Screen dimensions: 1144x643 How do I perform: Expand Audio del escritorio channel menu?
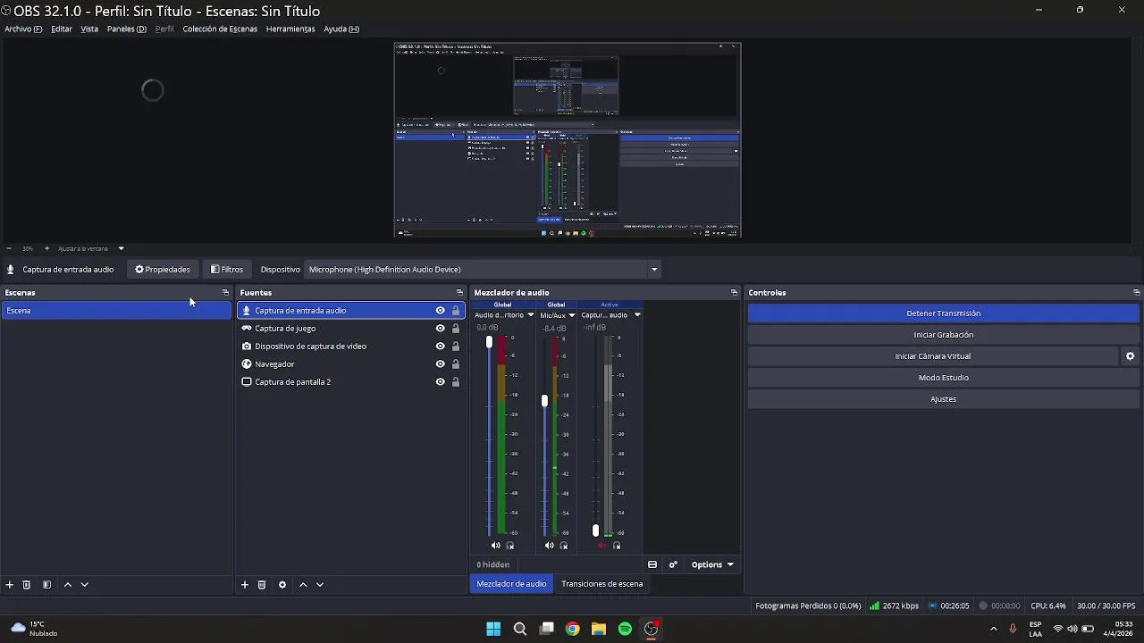click(x=530, y=315)
